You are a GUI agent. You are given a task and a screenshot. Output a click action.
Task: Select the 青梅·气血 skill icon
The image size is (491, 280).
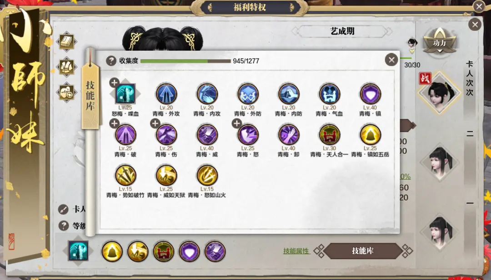(x=330, y=94)
